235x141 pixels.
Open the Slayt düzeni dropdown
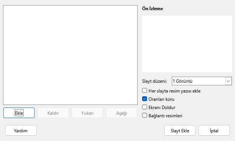pos(202,81)
